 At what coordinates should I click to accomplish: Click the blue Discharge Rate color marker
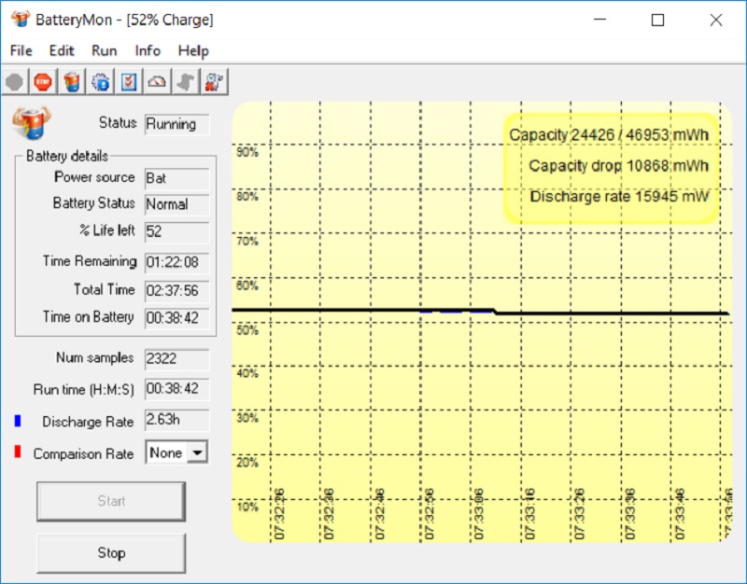pos(18,422)
